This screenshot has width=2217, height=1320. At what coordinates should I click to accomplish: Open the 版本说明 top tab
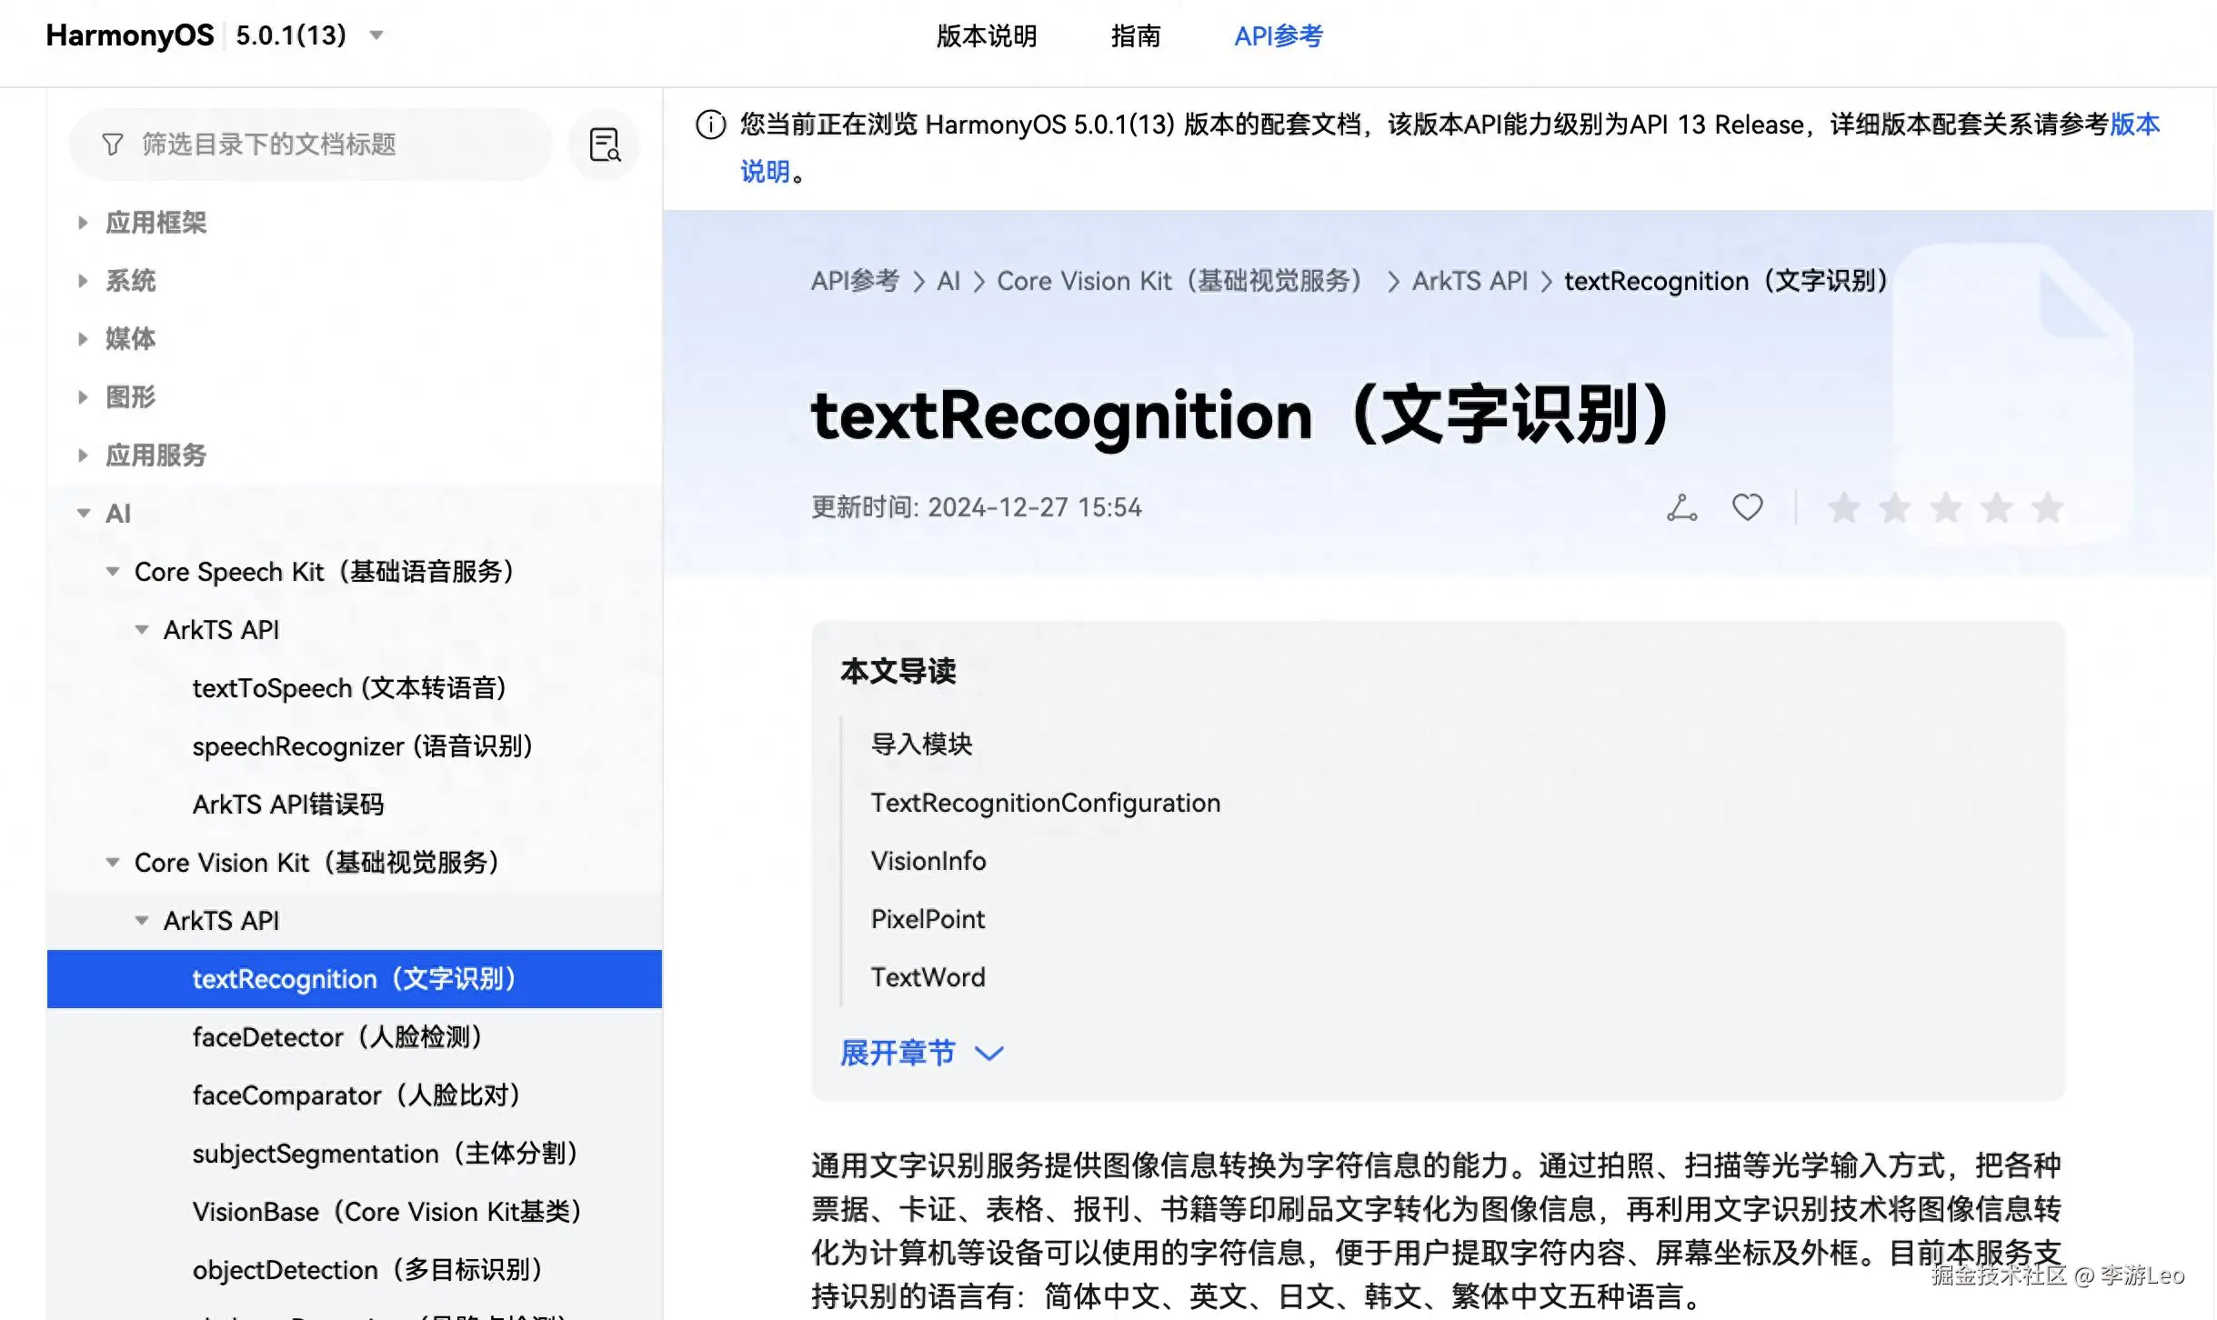click(x=987, y=35)
